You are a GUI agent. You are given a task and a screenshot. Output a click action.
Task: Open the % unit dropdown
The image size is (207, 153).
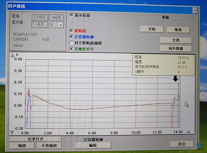[x=61, y=25]
